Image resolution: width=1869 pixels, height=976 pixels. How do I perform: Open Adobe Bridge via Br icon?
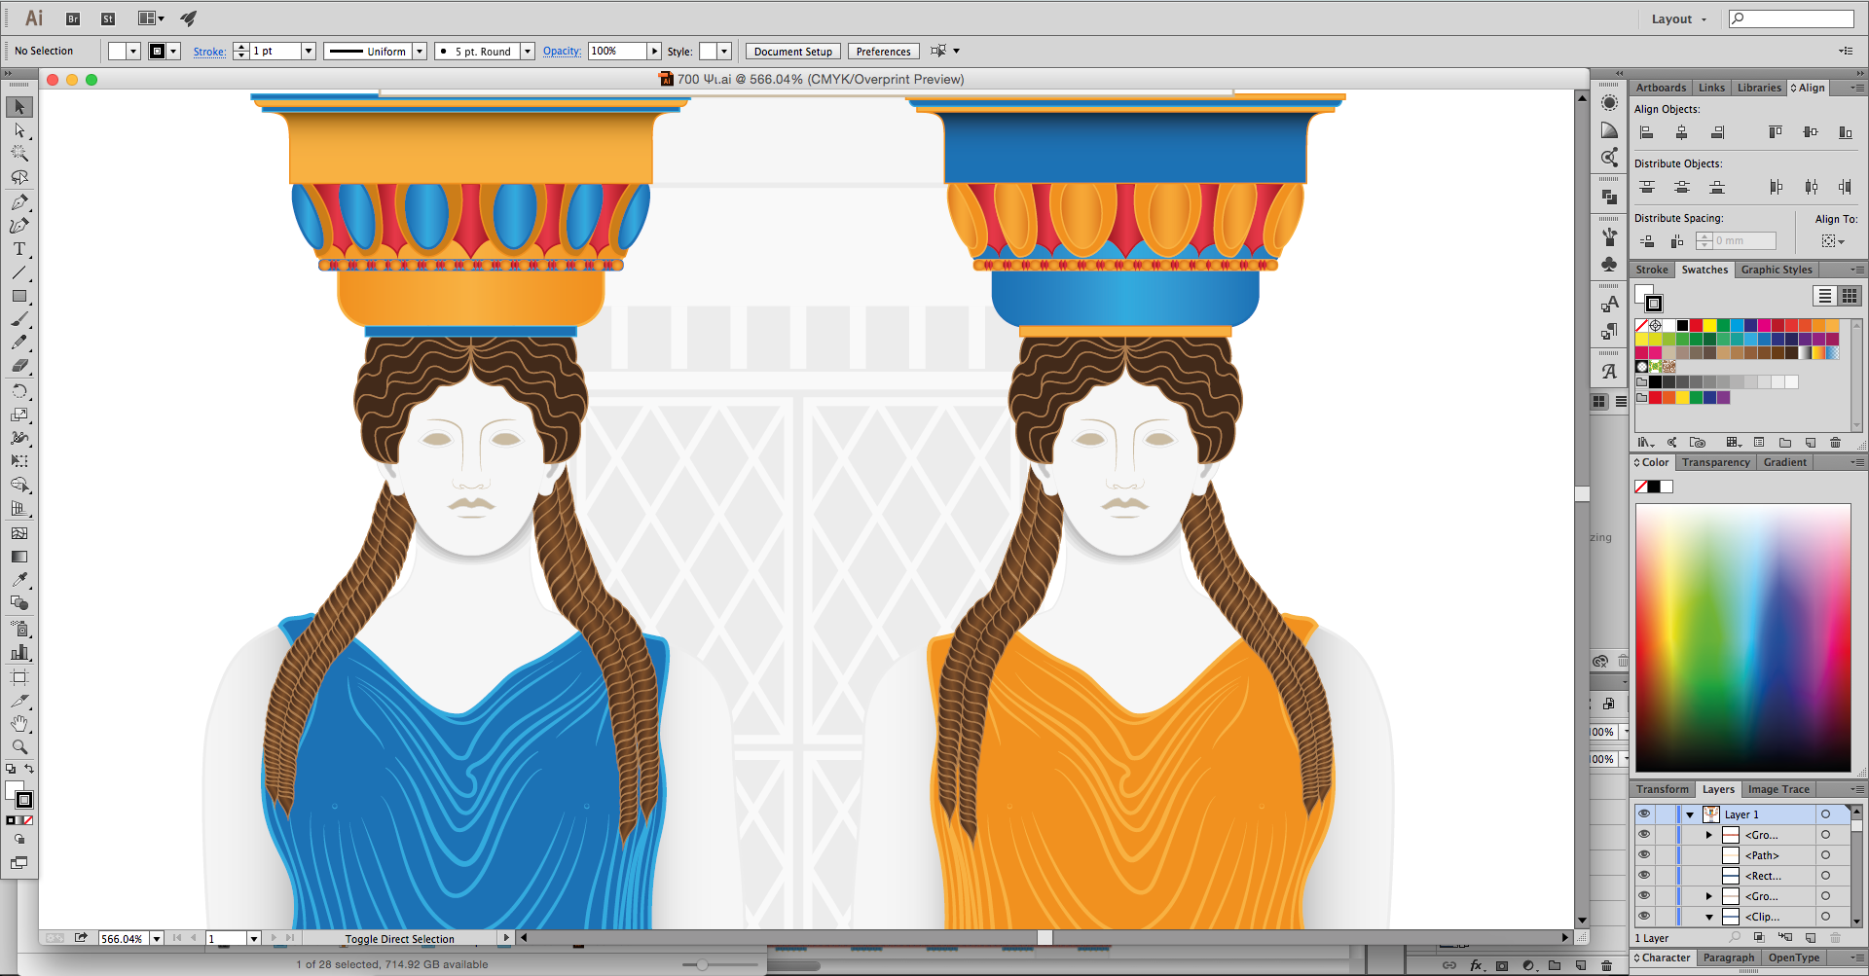[x=73, y=18]
